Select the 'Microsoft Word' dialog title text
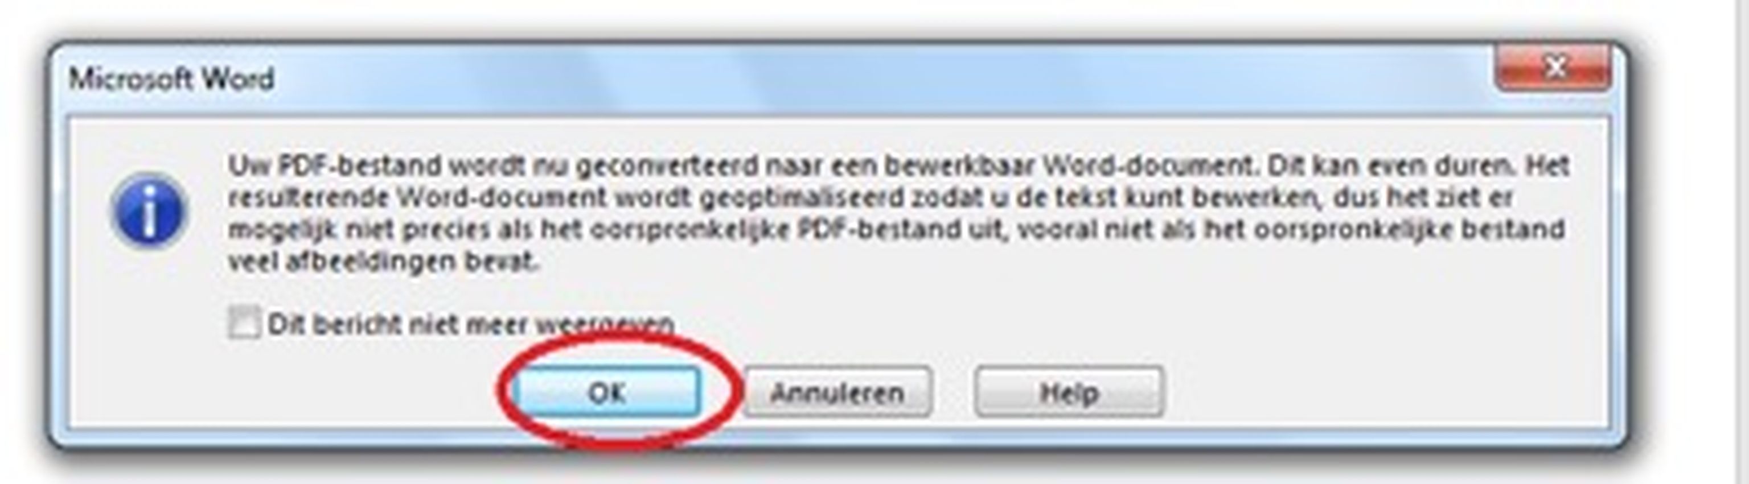 tap(171, 79)
